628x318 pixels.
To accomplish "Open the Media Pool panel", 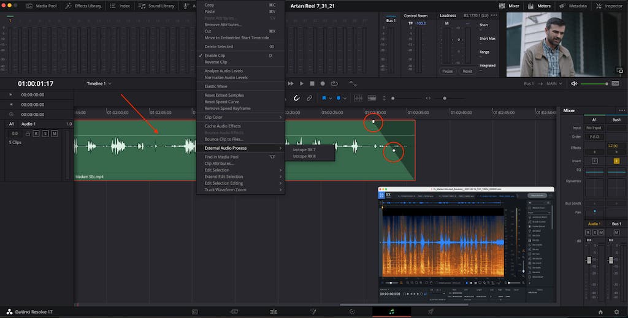I will (41, 6).
